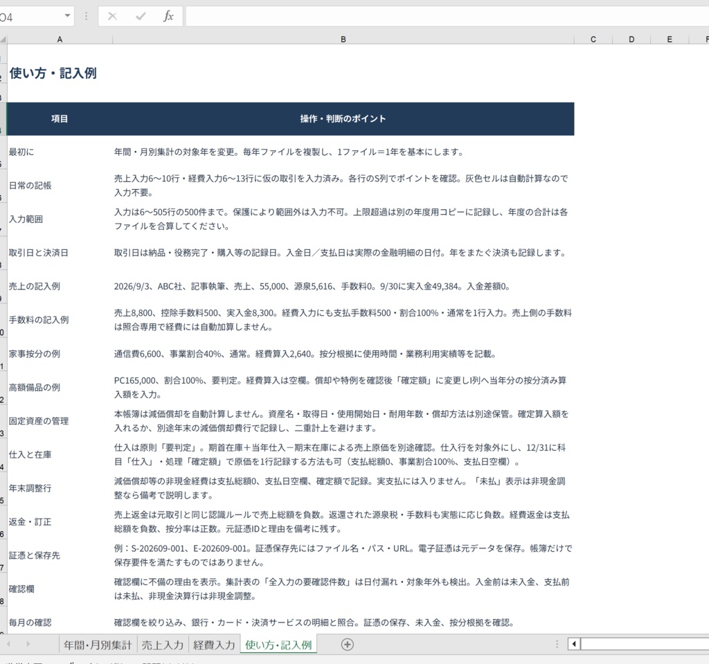Click the 項目 header cell

coord(60,118)
